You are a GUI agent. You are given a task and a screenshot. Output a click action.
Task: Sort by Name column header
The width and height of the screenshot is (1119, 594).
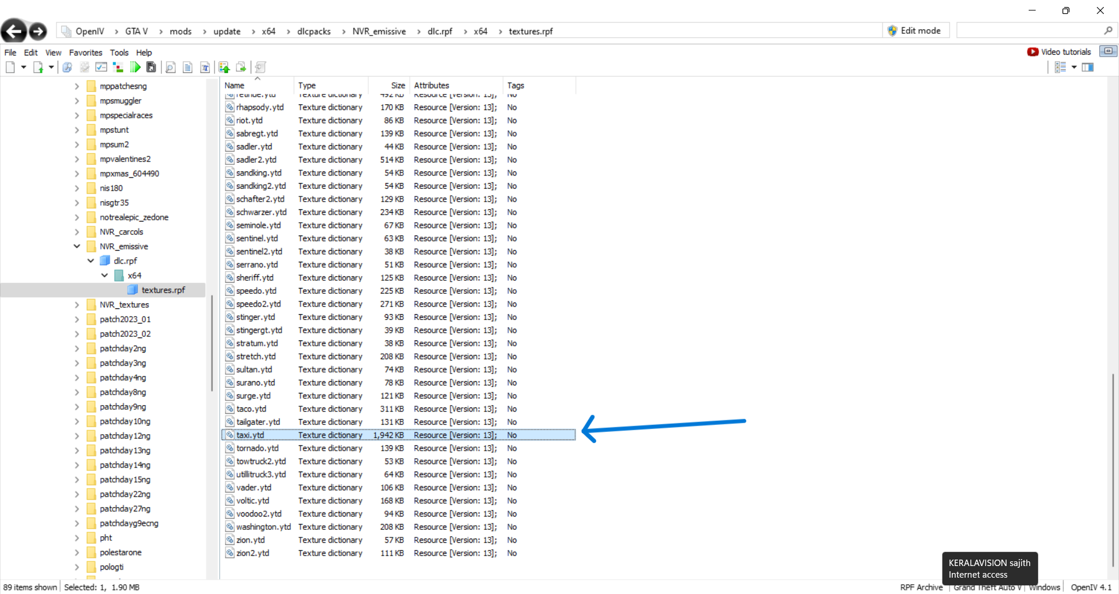pyautogui.click(x=257, y=85)
